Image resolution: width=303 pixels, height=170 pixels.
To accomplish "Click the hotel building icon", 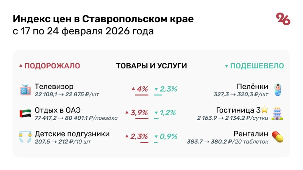I will click(278, 113).
